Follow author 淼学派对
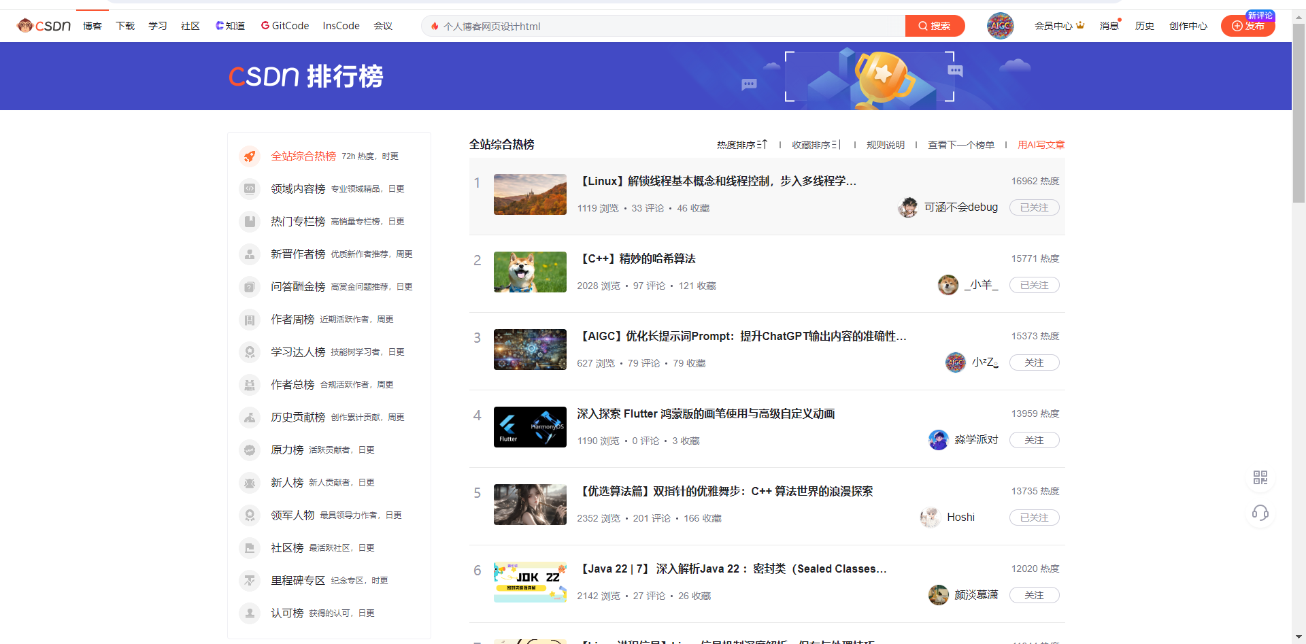Image resolution: width=1306 pixels, height=644 pixels. coord(1034,440)
